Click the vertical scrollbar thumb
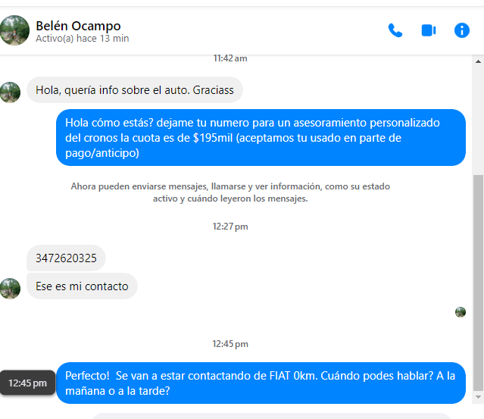 (x=478, y=283)
